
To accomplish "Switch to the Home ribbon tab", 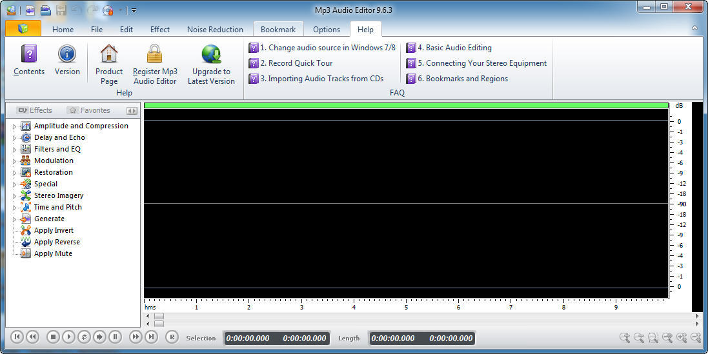I will [x=63, y=29].
